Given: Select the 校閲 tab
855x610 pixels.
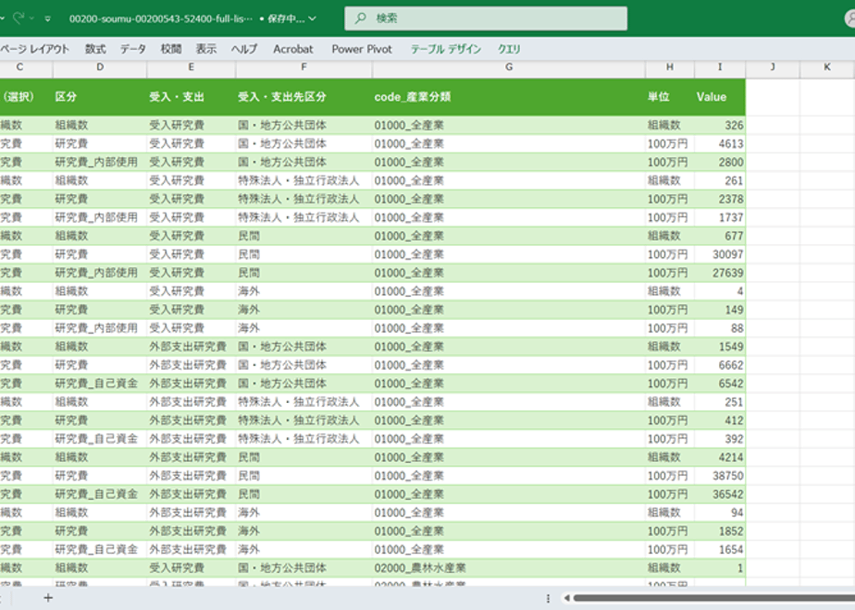Looking at the screenshot, I should [170, 49].
